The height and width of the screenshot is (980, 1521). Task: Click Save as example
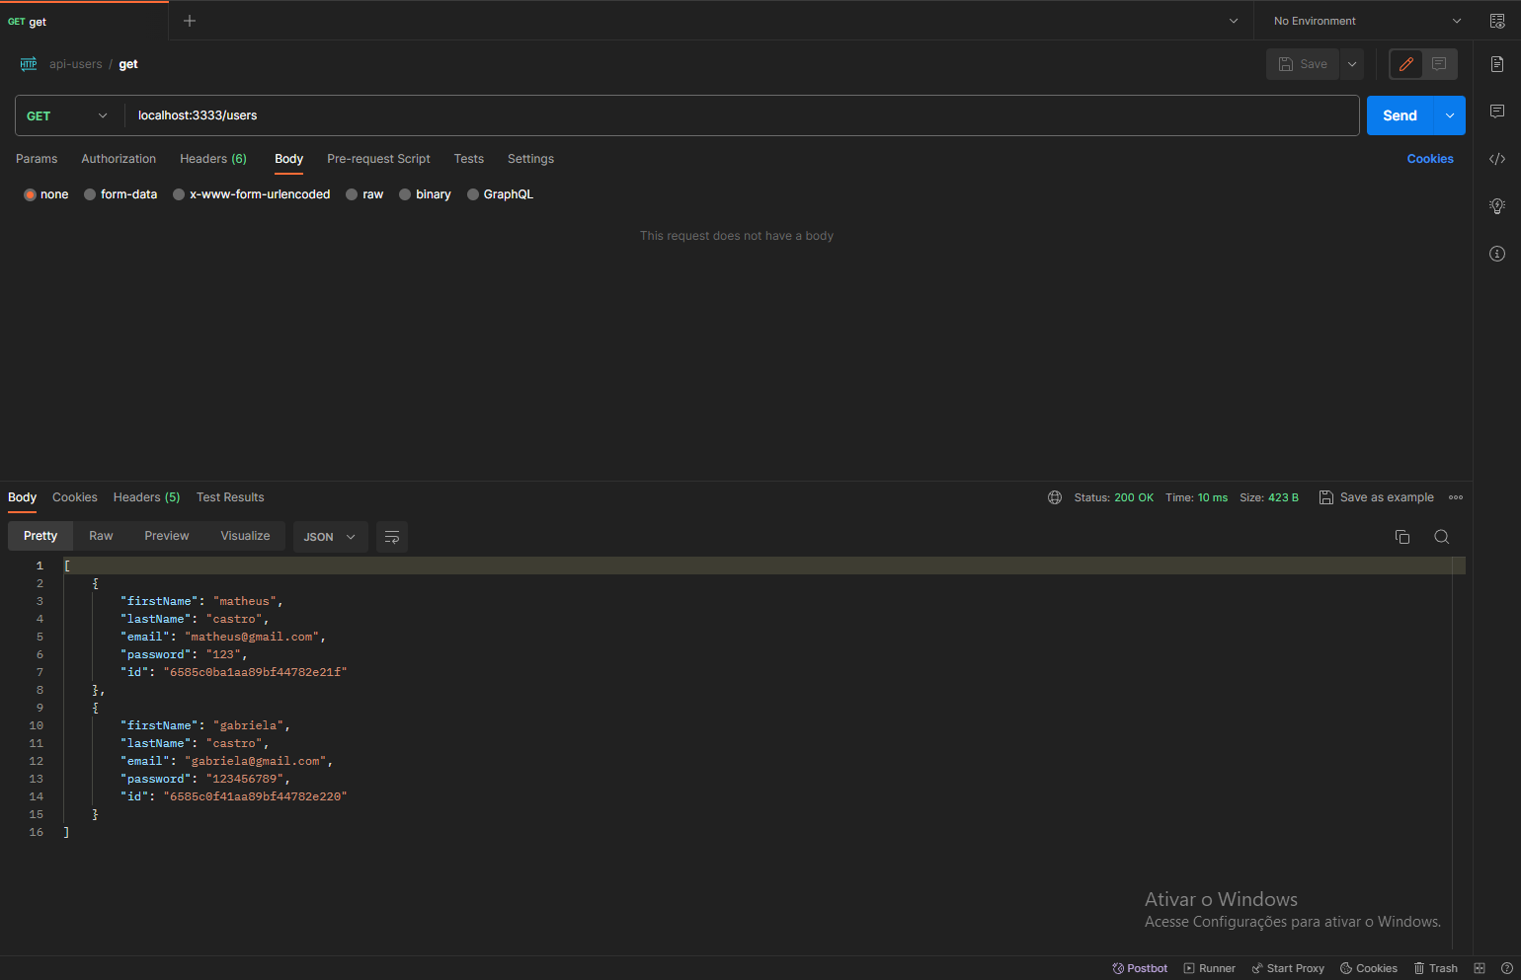pos(1377,497)
